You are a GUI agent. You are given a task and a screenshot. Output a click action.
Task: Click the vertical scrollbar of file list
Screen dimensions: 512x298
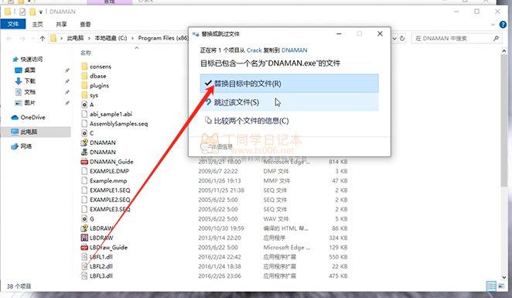[x=503, y=164]
